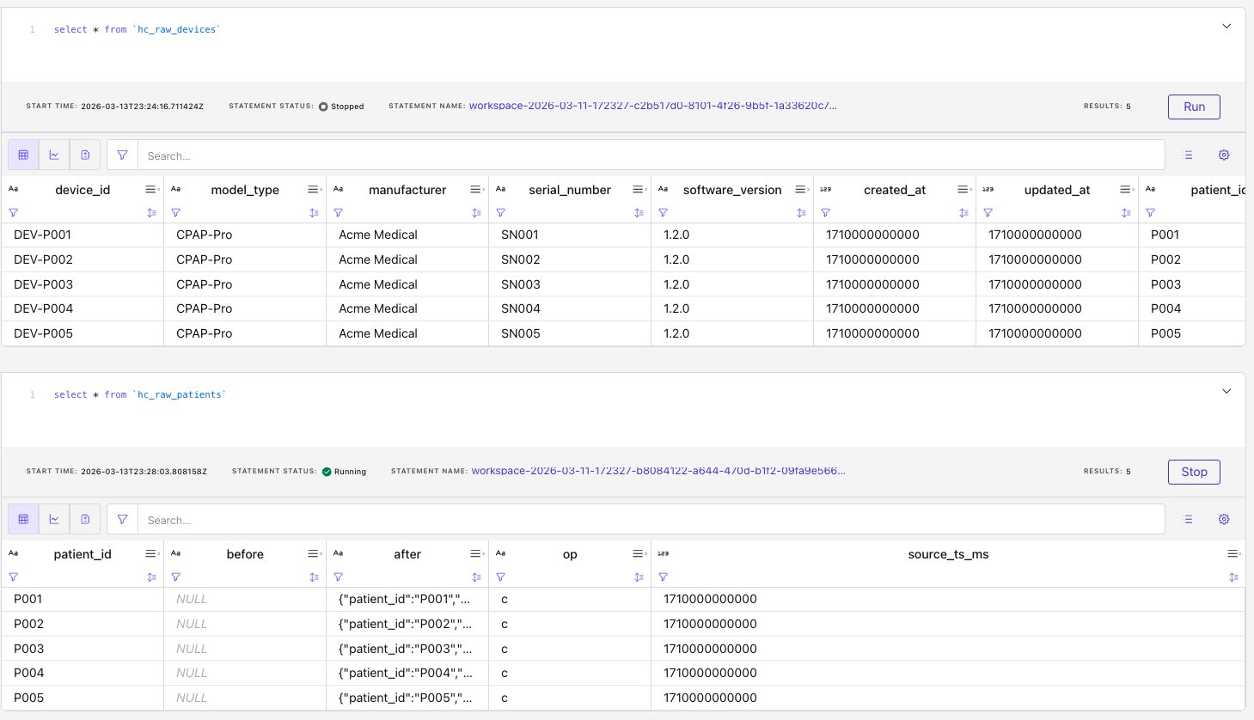Select table grid view in patients results
This screenshot has width=1254, height=720.
[23, 520]
